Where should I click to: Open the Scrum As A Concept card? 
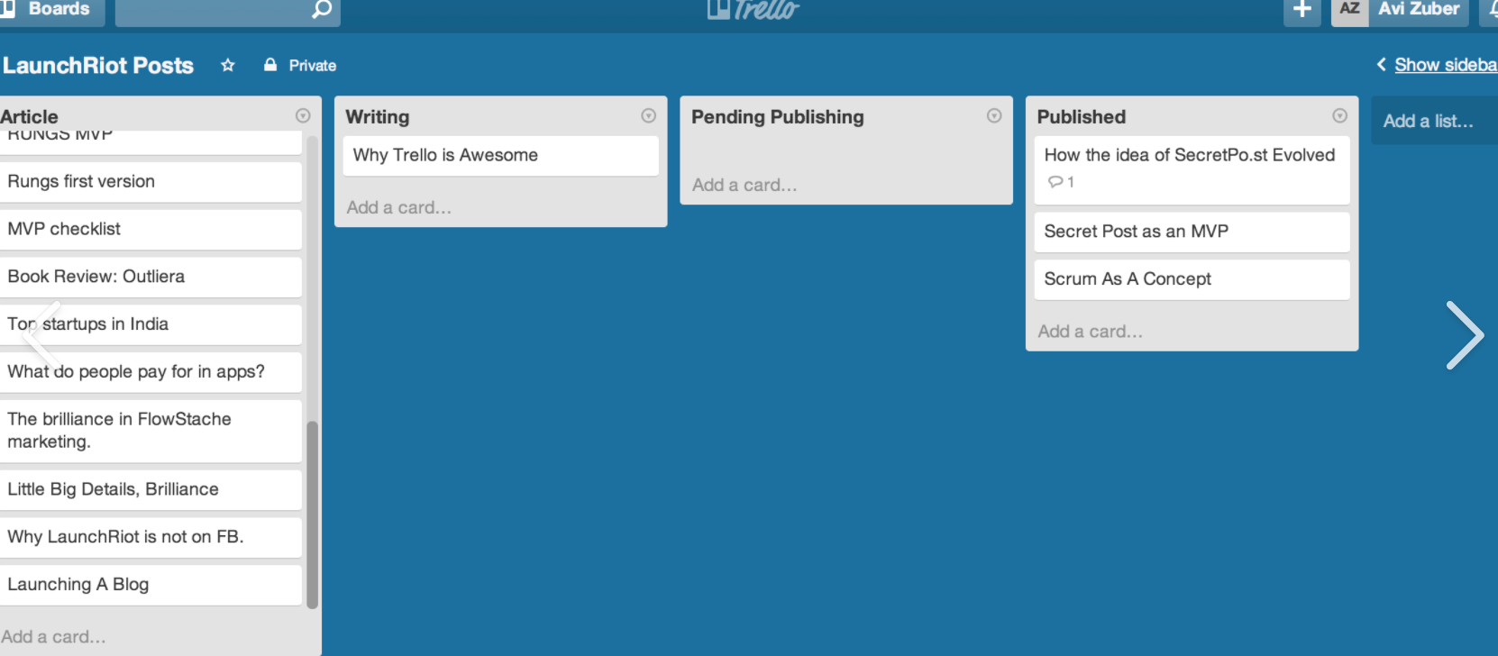coord(1192,280)
